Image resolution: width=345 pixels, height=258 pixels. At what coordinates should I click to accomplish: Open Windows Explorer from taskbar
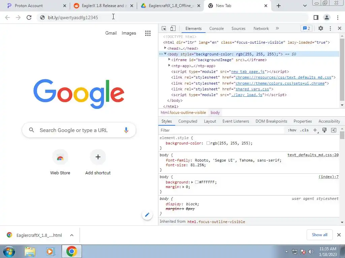30,251
